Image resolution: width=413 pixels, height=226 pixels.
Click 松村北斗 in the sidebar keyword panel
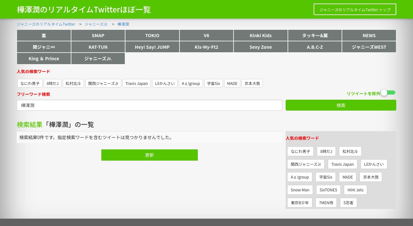click(350, 151)
